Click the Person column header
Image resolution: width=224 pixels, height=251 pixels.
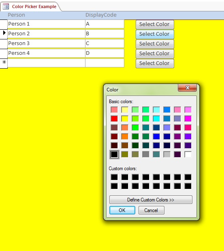point(17,15)
